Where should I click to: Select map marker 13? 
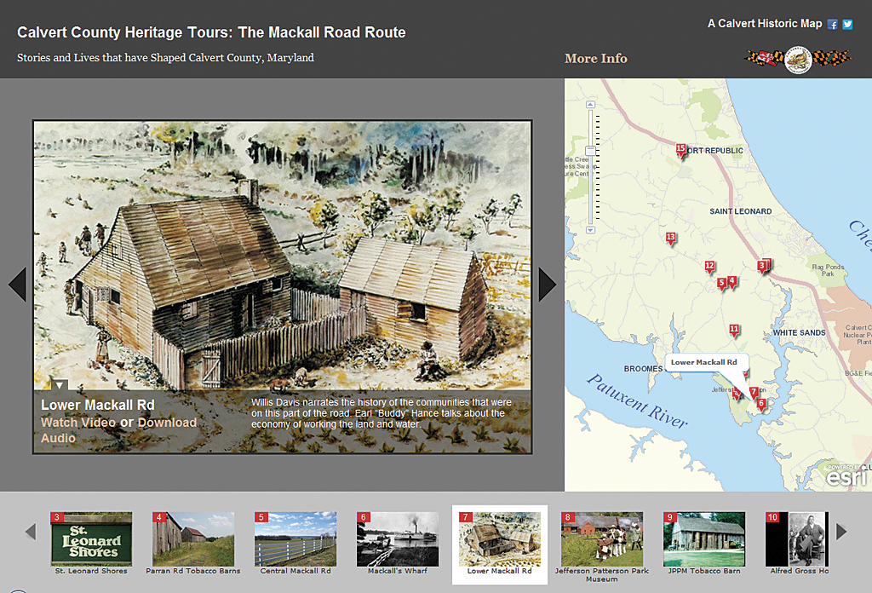[x=671, y=238]
